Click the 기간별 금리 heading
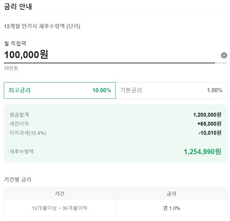 point(18,180)
